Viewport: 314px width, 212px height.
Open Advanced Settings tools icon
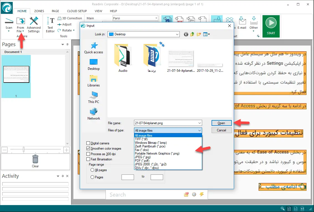[x=34, y=21]
